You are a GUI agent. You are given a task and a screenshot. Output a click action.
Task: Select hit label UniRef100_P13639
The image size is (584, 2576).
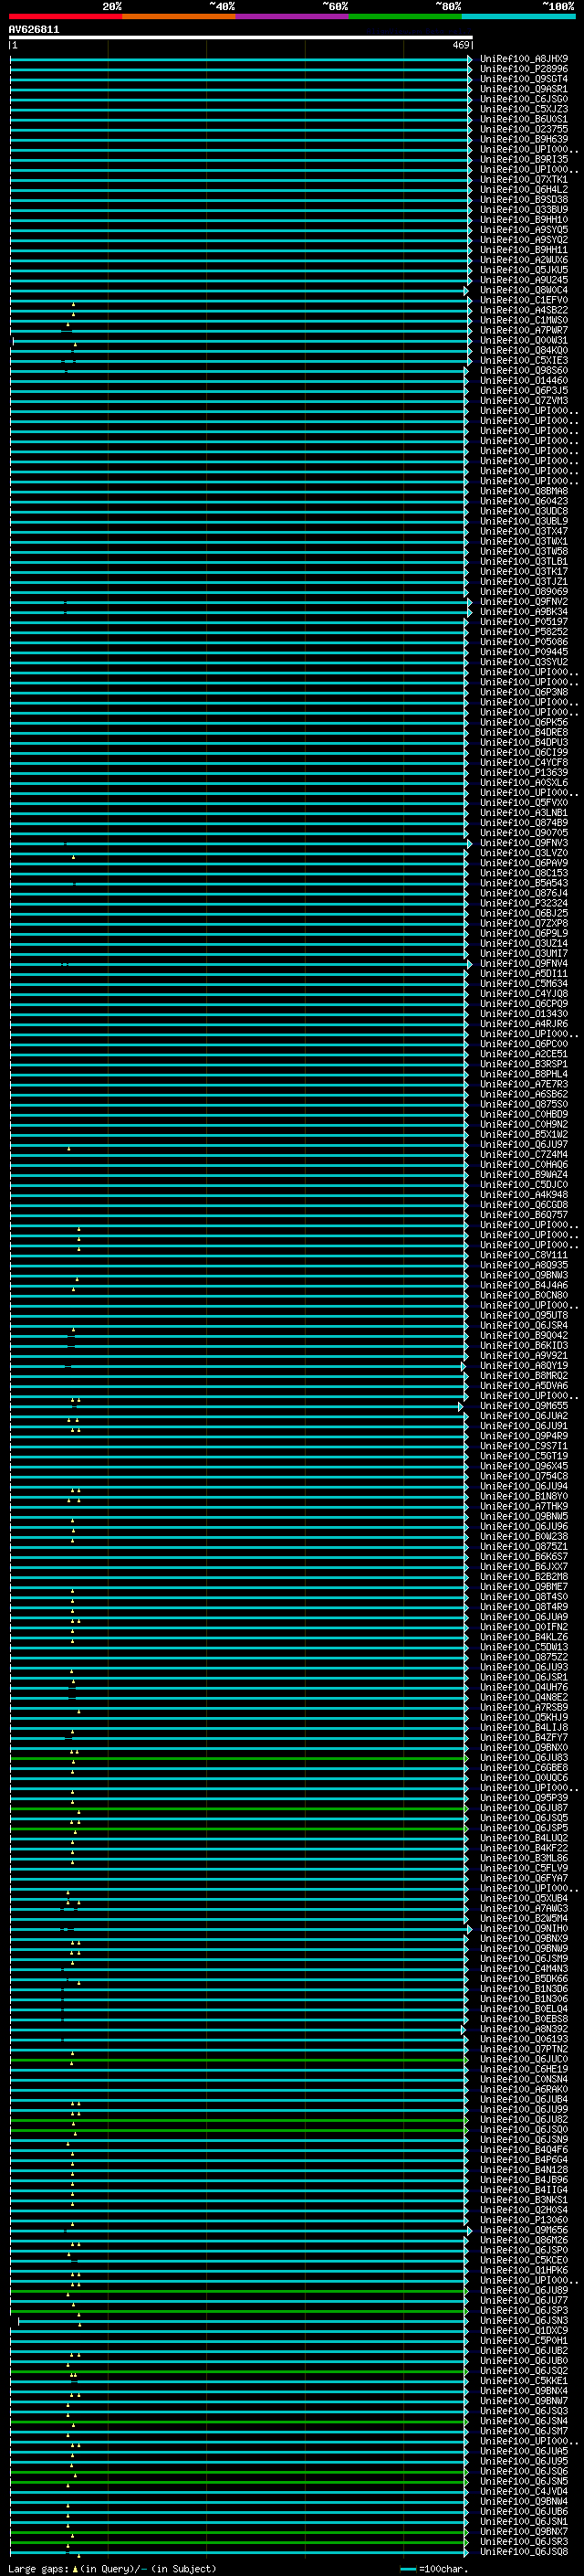524,772
